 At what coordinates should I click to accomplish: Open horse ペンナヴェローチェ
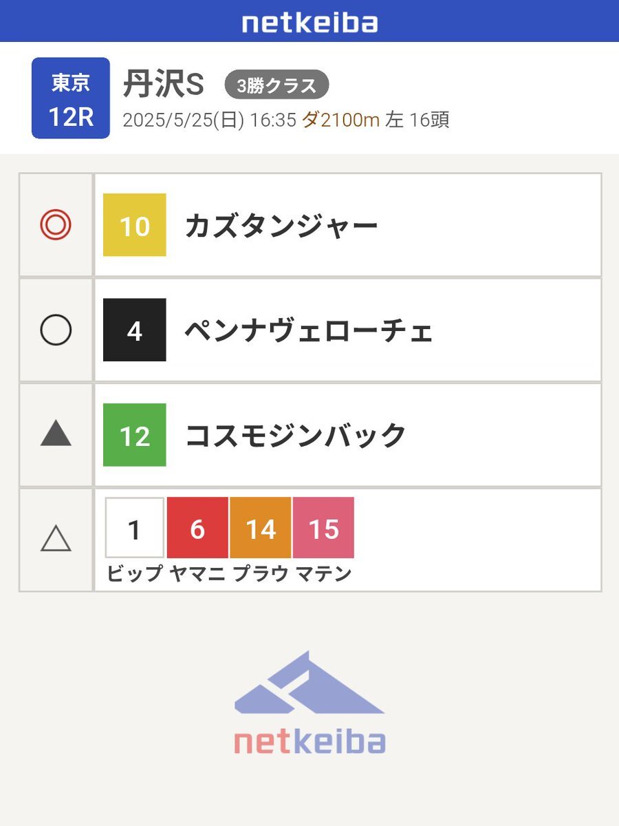pyautogui.click(x=309, y=332)
